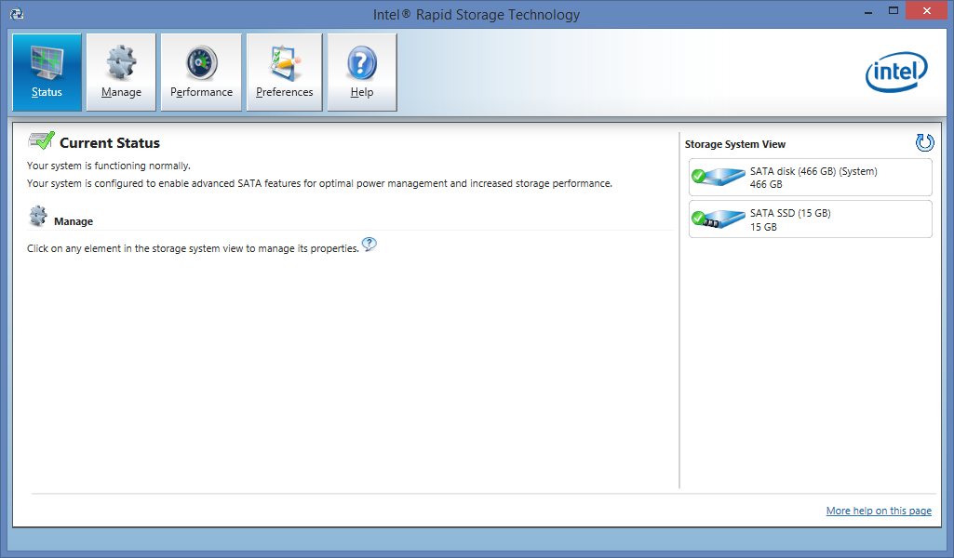Close the Intel Rapid Storage Technology window

[927, 11]
